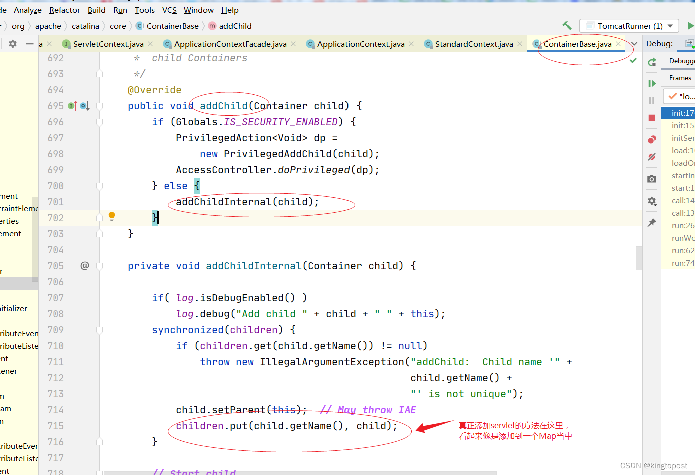Switch to ApplicationContext.java tab
This screenshot has height=475, width=695.
(x=361, y=44)
